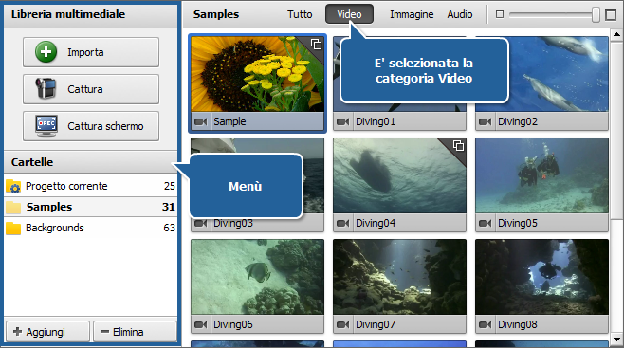This screenshot has height=349, width=624.
Task: Click the screen recorder icon on Cattura schermo
Action: [x=46, y=126]
